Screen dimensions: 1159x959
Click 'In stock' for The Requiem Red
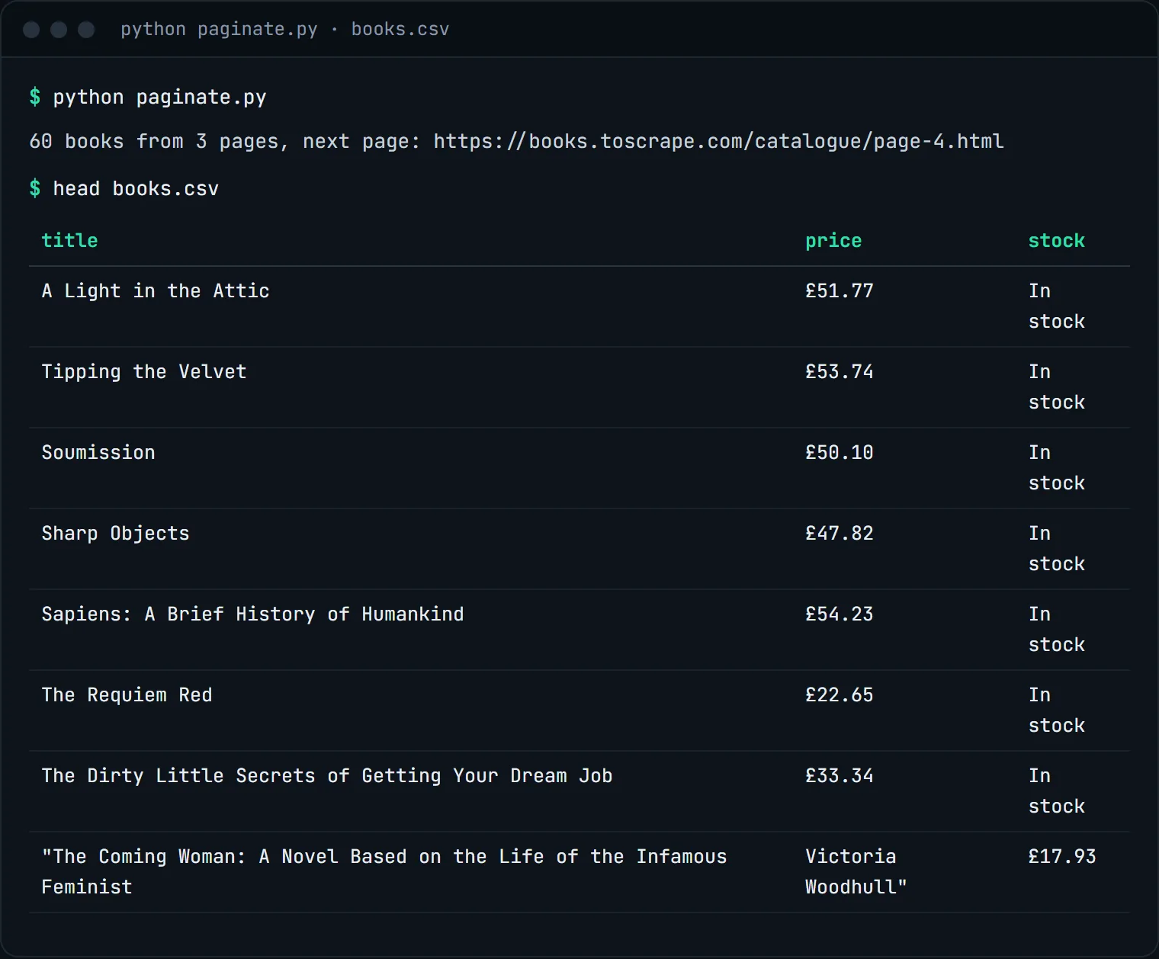click(x=1057, y=710)
